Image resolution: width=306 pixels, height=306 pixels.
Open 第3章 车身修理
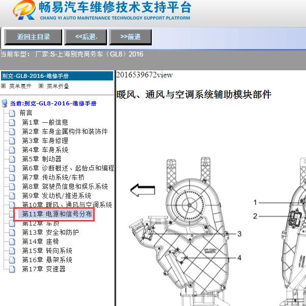point(45,141)
